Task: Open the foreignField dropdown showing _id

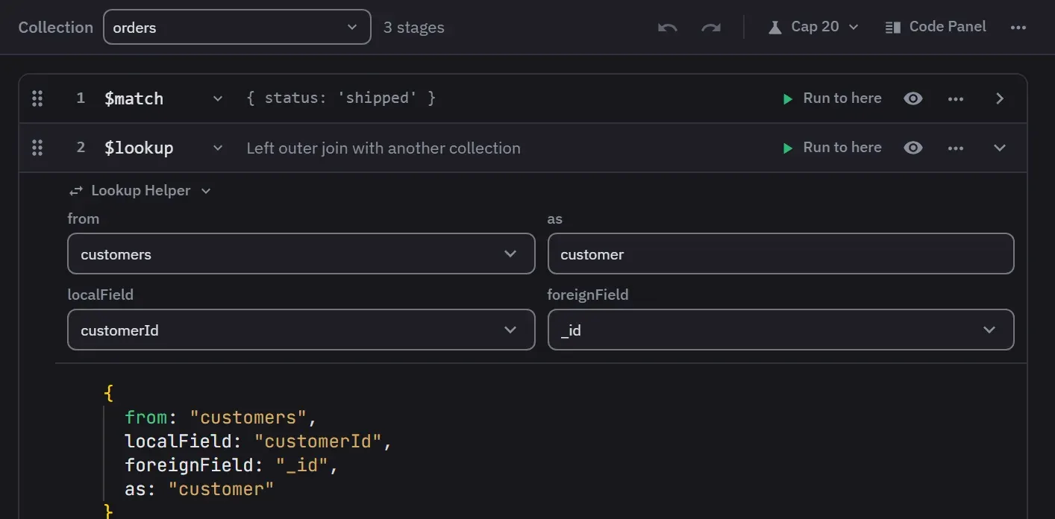Action: pos(780,330)
